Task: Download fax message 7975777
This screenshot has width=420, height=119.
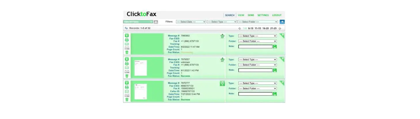Action: click(x=127, y=83)
